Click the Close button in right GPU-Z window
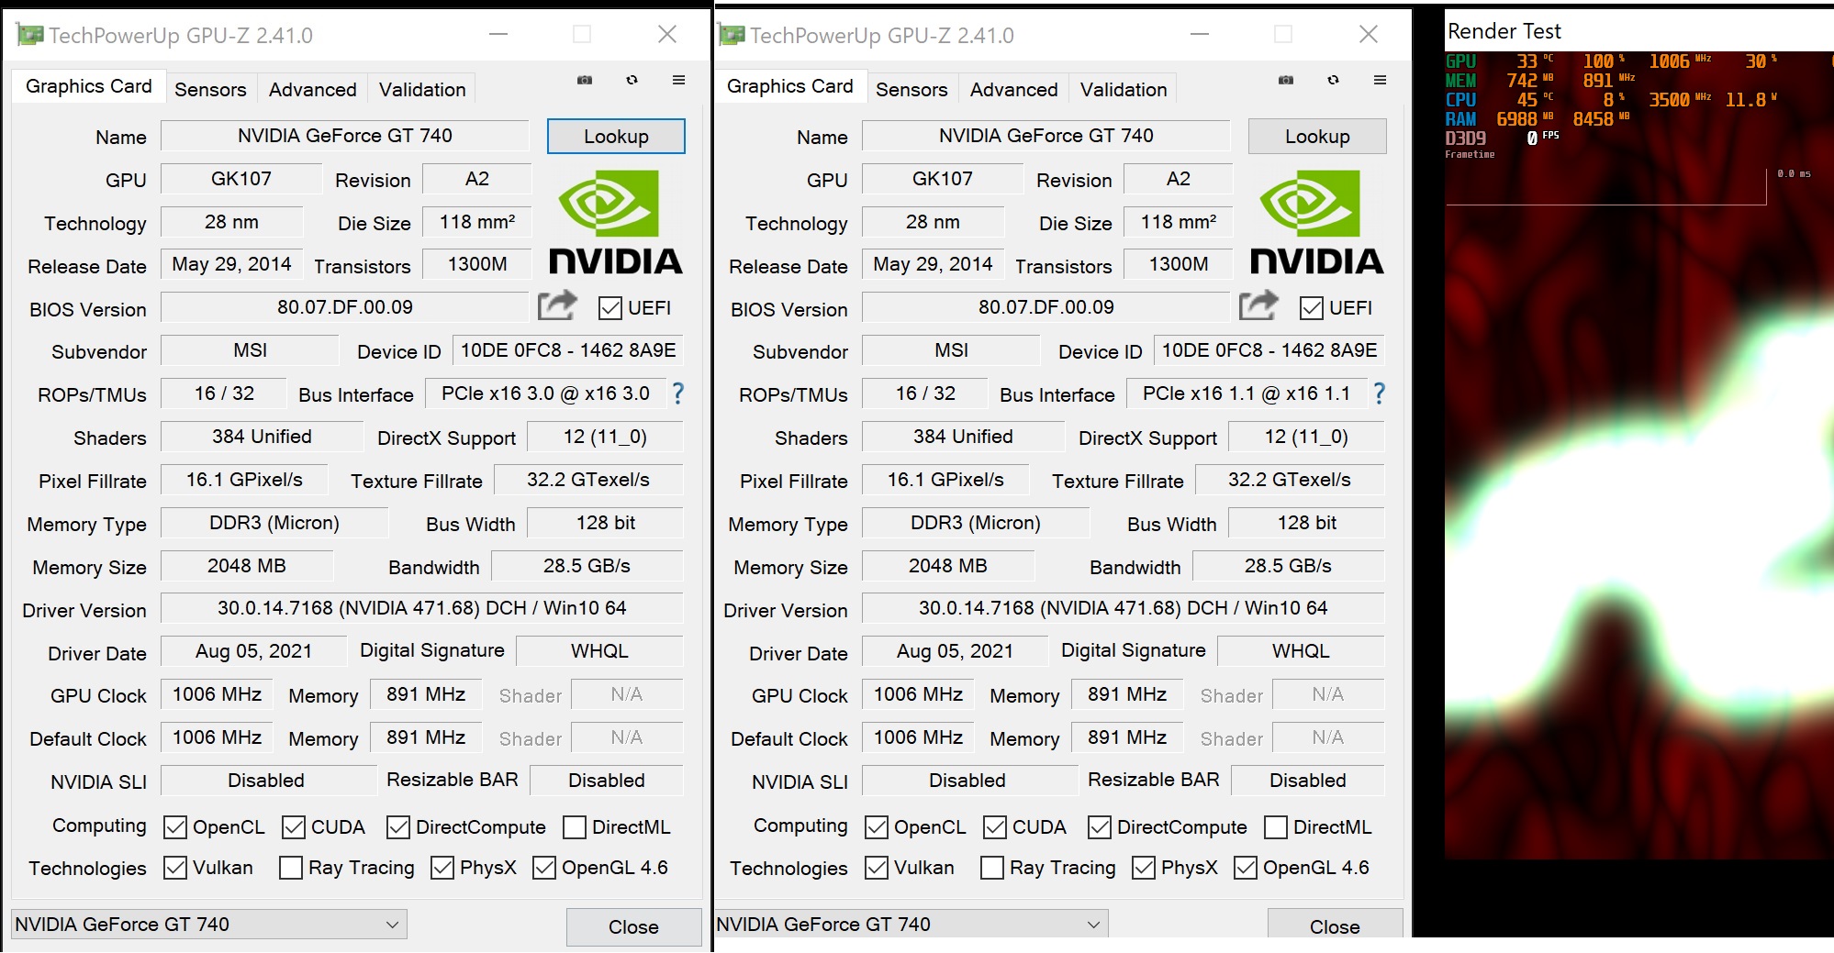 click(x=1335, y=925)
